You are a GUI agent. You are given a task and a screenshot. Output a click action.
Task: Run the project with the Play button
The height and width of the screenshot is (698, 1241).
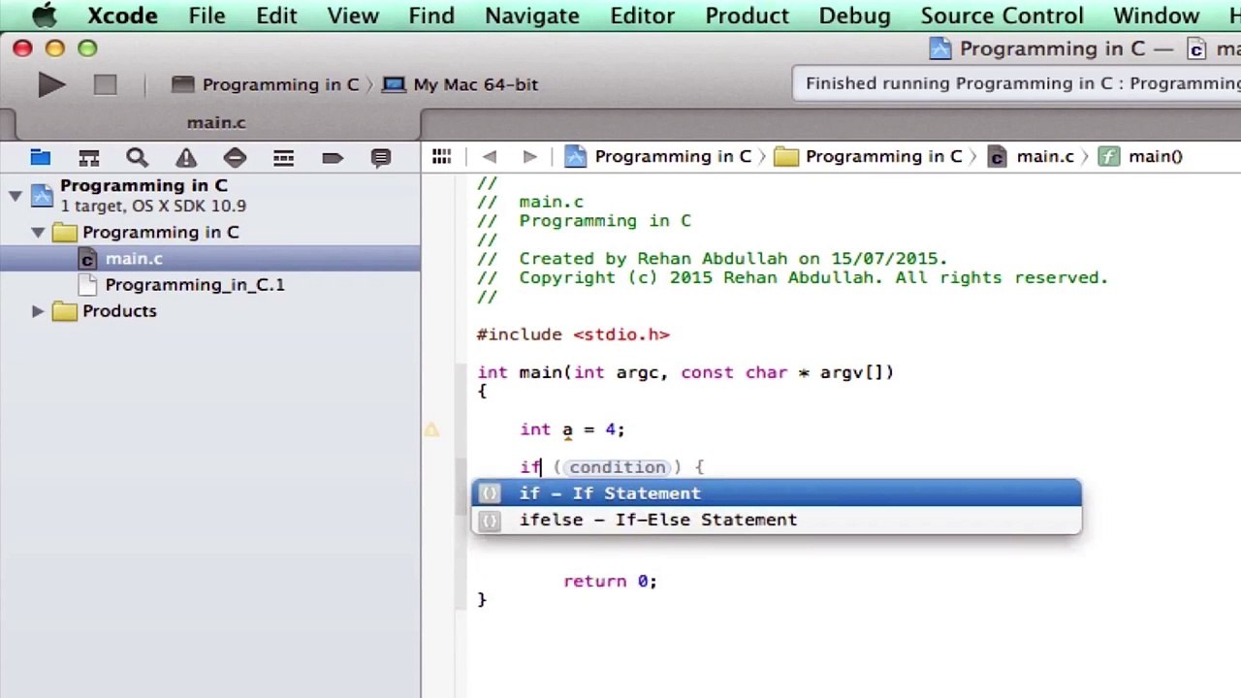pos(51,84)
